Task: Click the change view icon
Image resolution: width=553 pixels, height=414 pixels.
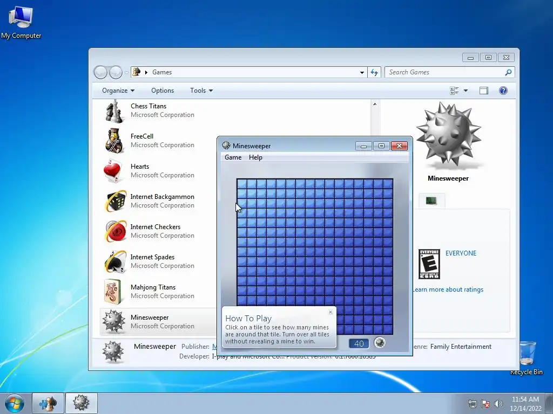Action: point(454,91)
